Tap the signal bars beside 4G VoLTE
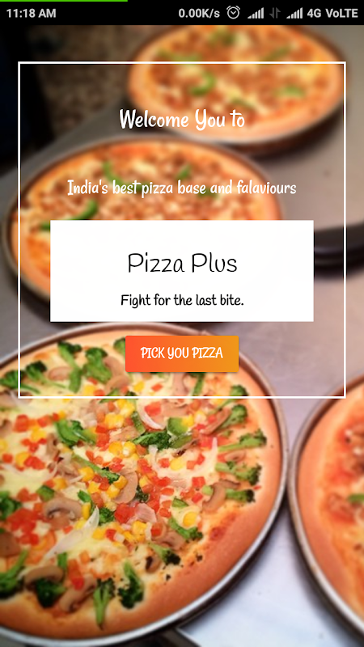The height and width of the screenshot is (647, 364). 294,14
